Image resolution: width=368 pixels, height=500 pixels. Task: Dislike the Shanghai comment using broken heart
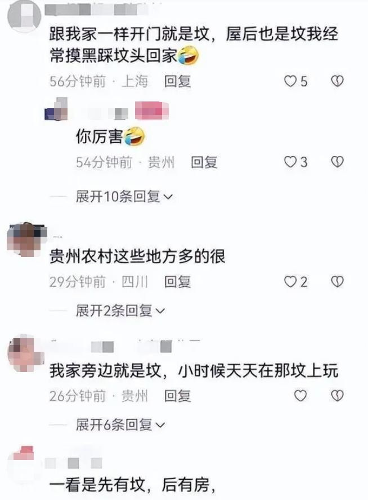(337, 81)
